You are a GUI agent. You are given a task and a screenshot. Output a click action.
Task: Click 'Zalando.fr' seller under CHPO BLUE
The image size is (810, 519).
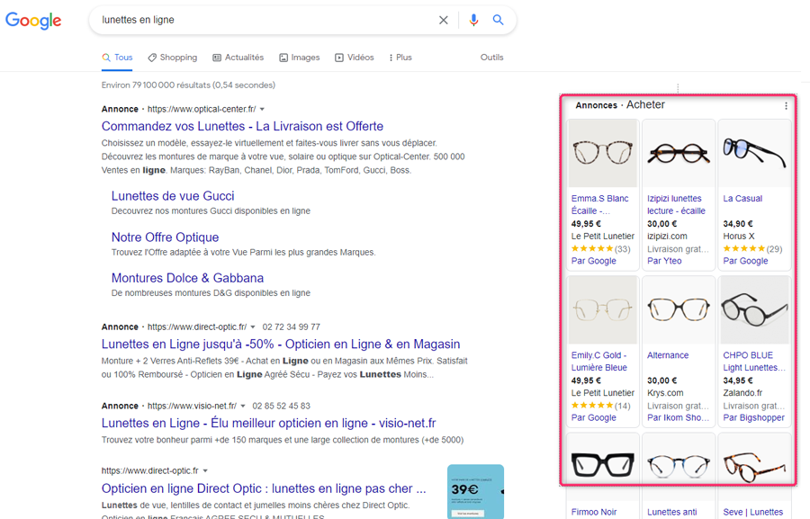coord(742,393)
